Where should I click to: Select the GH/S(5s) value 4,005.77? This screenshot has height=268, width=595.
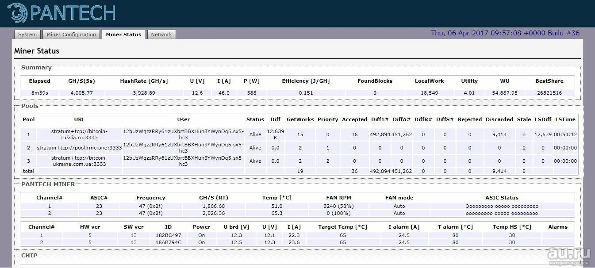81,93
